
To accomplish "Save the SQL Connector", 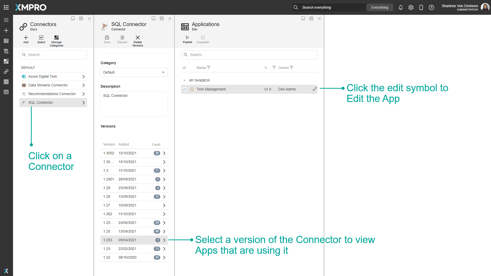I will tap(107, 39).
